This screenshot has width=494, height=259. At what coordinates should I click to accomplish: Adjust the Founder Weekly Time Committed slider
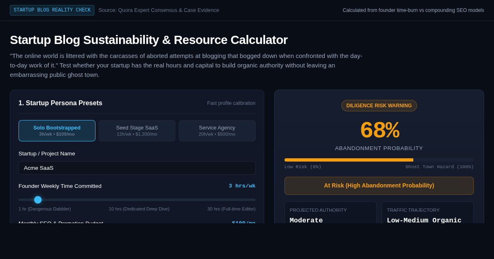click(x=137, y=200)
